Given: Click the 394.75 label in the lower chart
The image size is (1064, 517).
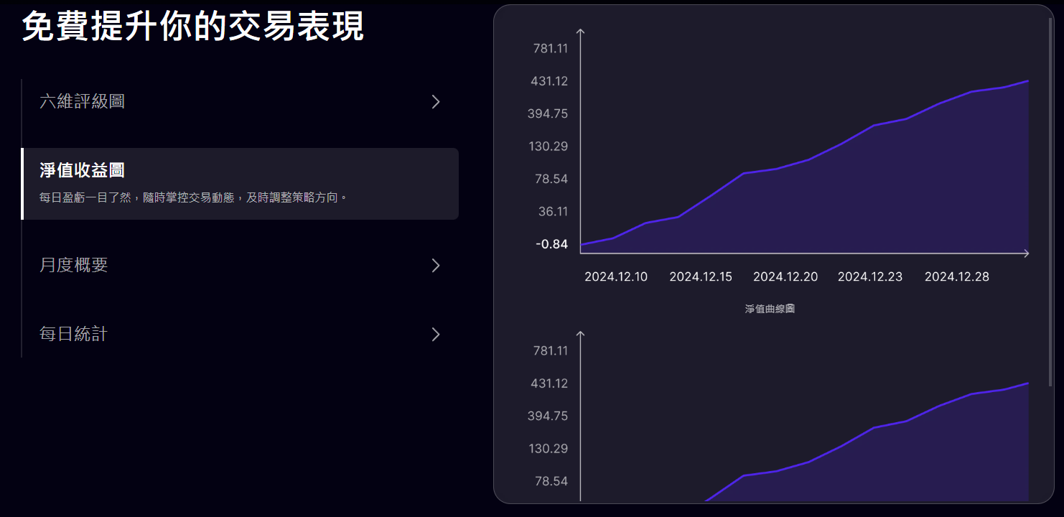Looking at the screenshot, I should tap(549, 416).
